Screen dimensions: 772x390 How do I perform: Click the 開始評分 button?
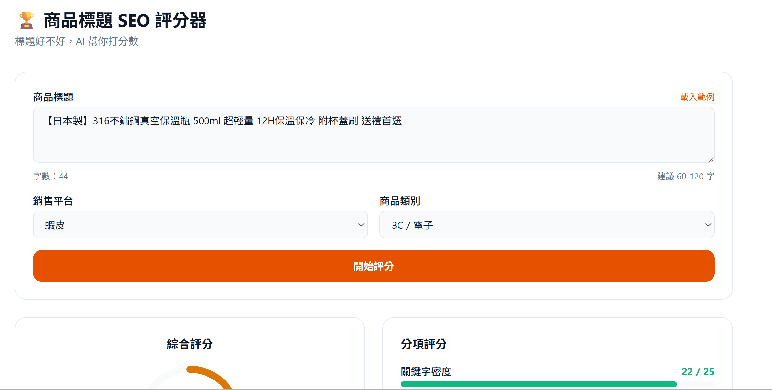pyautogui.click(x=374, y=266)
